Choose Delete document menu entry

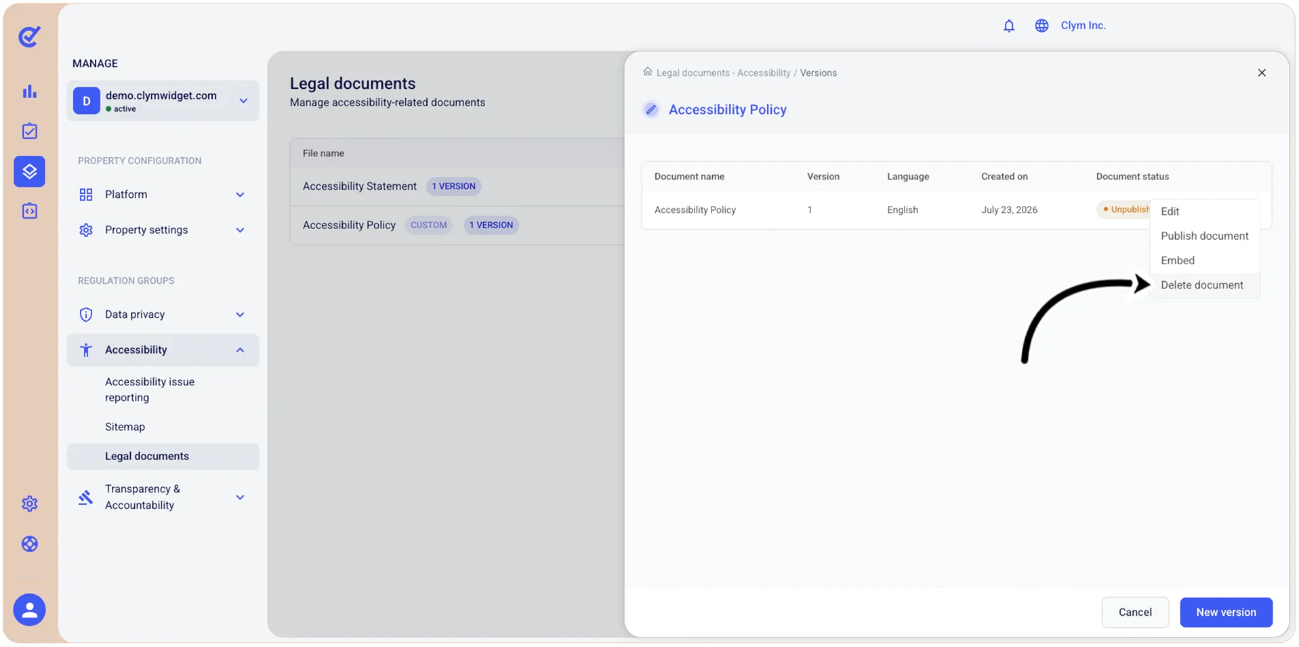1205,285
